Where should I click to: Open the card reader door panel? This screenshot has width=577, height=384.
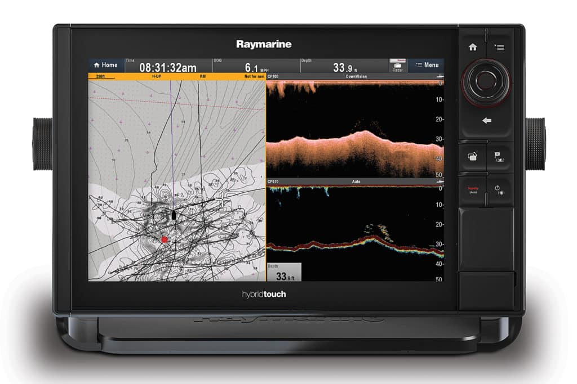pyautogui.click(x=486, y=240)
